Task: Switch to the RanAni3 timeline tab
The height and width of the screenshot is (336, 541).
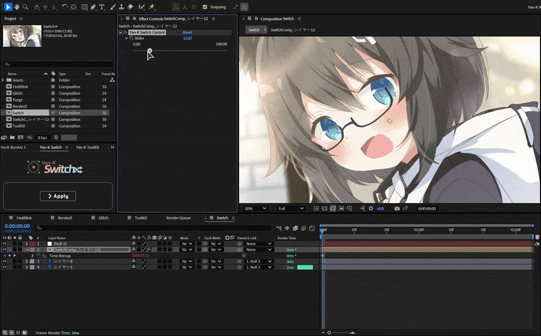Action: coord(65,218)
